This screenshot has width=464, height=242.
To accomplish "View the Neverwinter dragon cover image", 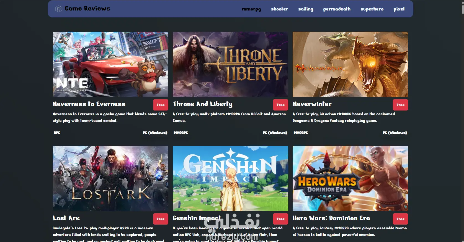I will coord(350,64).
